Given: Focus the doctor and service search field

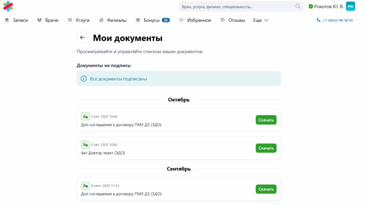Looking at the screenshot, I should pyautogui.click(x=237, y=6).
